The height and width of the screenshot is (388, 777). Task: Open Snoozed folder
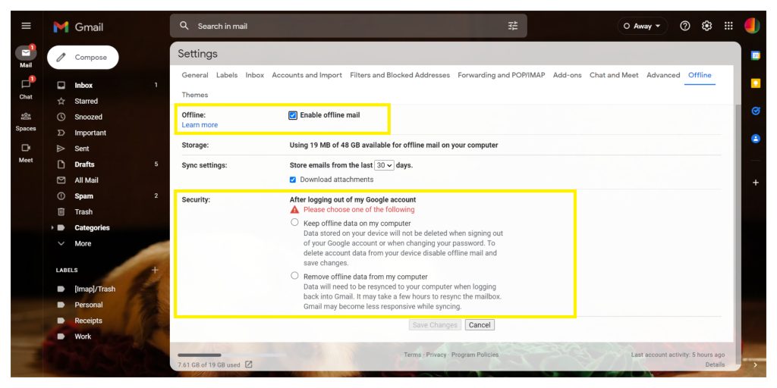88,117
